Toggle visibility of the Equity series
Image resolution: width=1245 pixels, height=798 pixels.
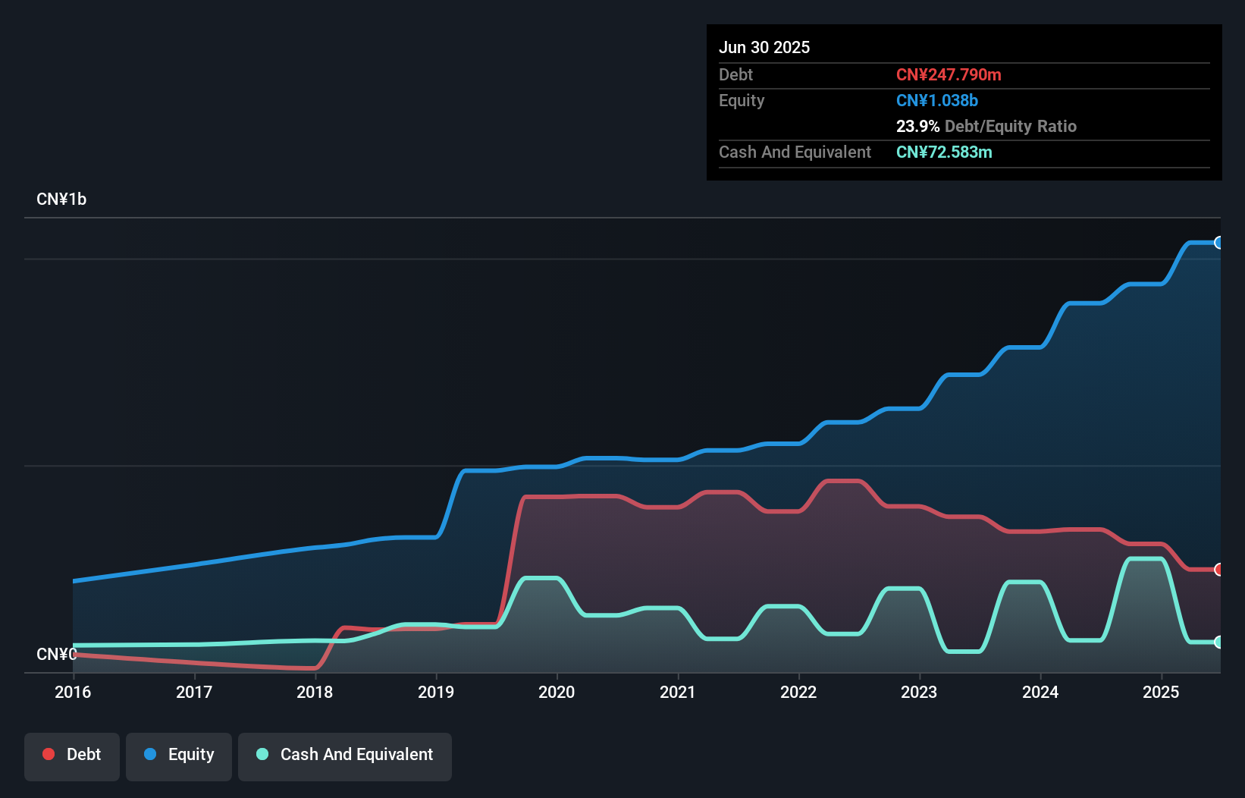(178, 755)
